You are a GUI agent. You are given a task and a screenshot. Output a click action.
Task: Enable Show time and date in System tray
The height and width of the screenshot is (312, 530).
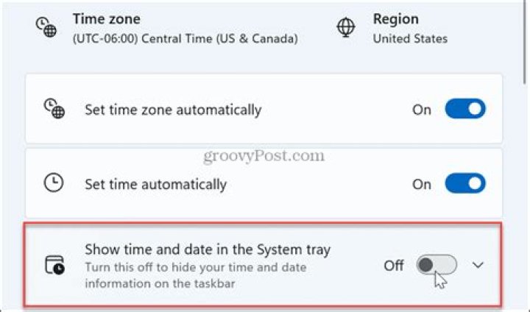(437, 265)
